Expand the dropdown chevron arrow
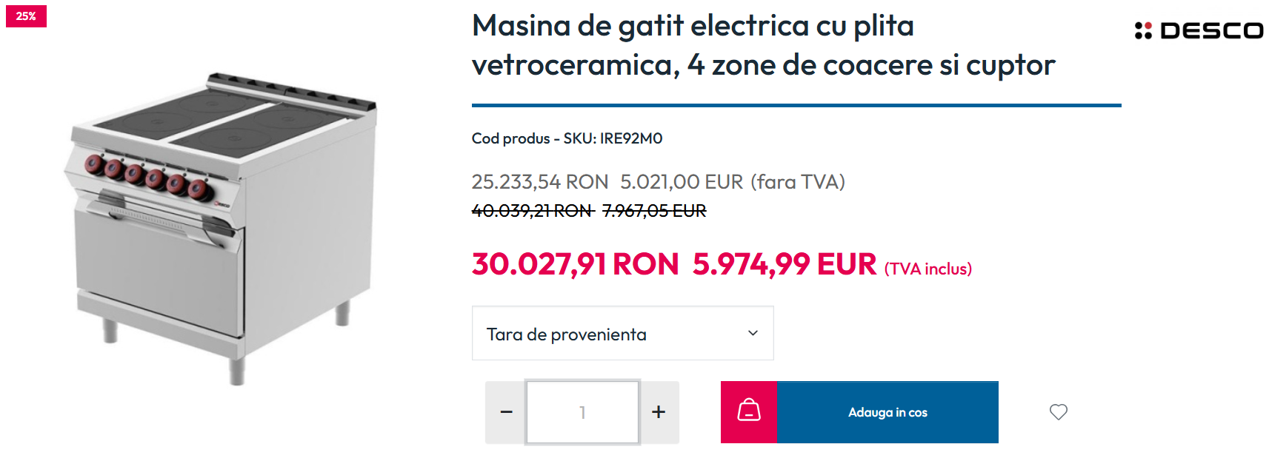 pos(753,333)
